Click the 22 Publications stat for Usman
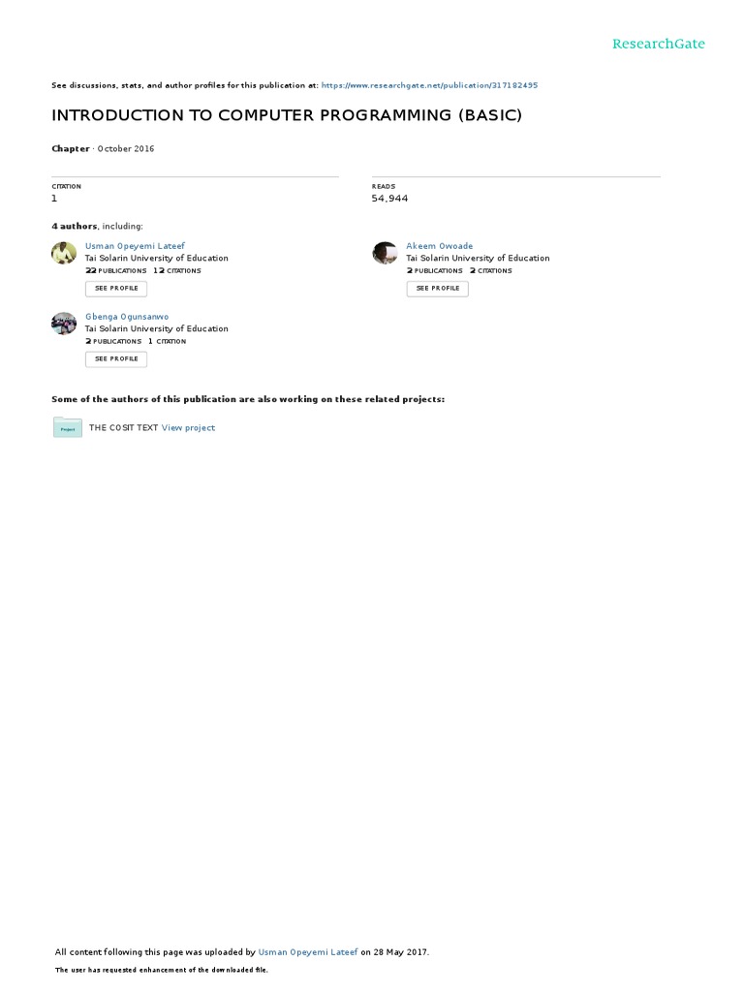The image size is (744, 992). [x=116, y=271]
